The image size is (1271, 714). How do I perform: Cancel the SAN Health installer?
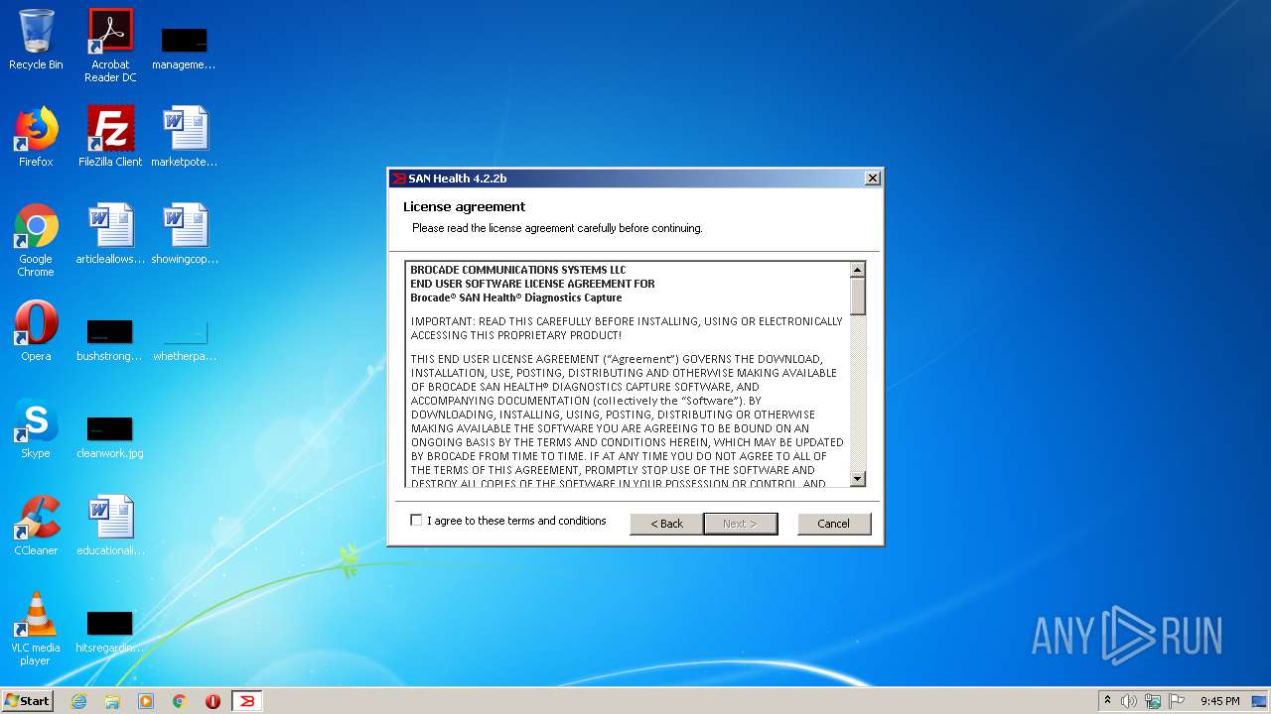coord(834,524)
